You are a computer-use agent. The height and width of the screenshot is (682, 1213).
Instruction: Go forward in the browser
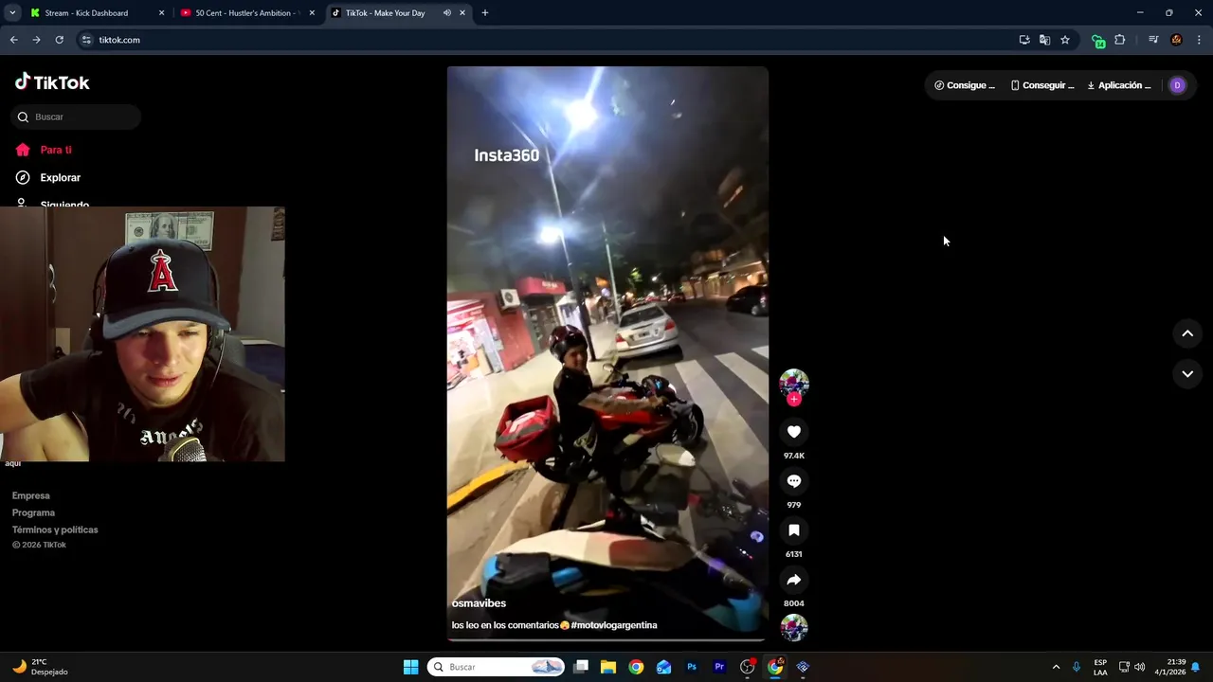(x=36, y=40)
